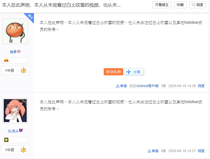Click the 楼主 corner ribbon tag
This screenshot has width=210, height=159.
[30, 17]
